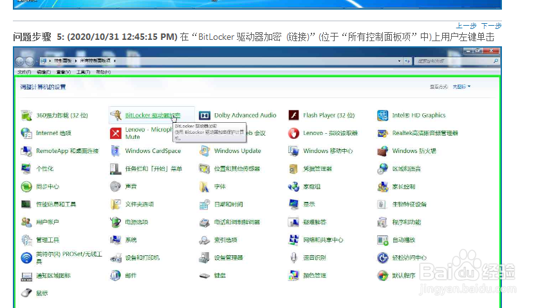Open the Windows 防火墙 brick wall icon
The width and height of the screenshot is (547, 308).
pos(383,151)
